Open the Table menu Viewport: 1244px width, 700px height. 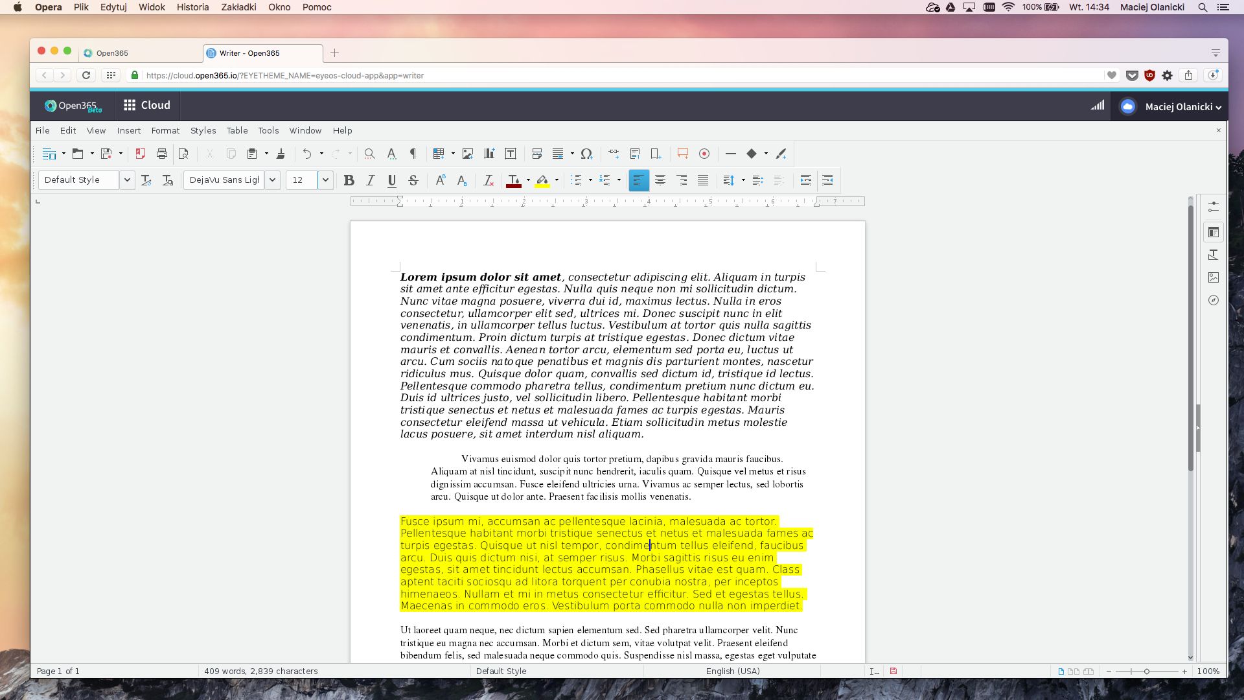click(x=237, y=130)
